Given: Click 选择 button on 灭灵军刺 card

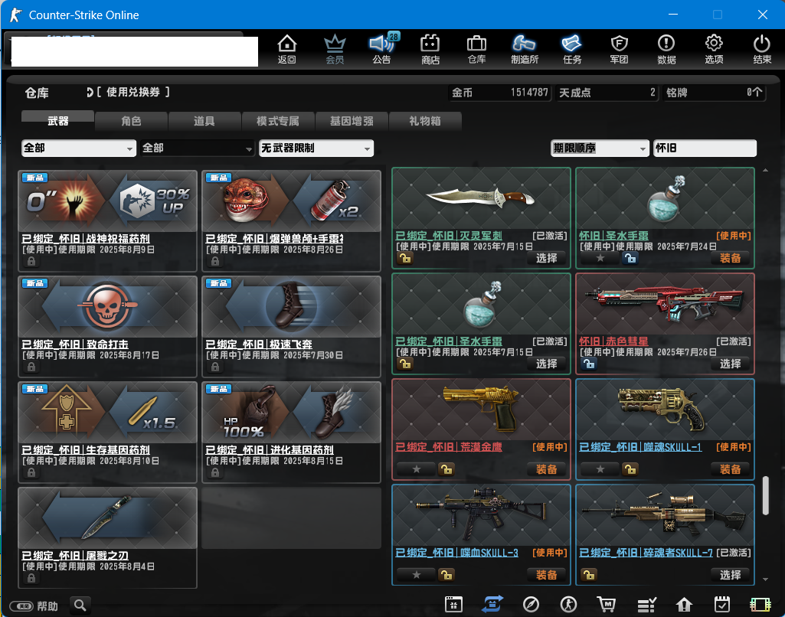Looking at the screenshot, I should [x=547, y=258].
